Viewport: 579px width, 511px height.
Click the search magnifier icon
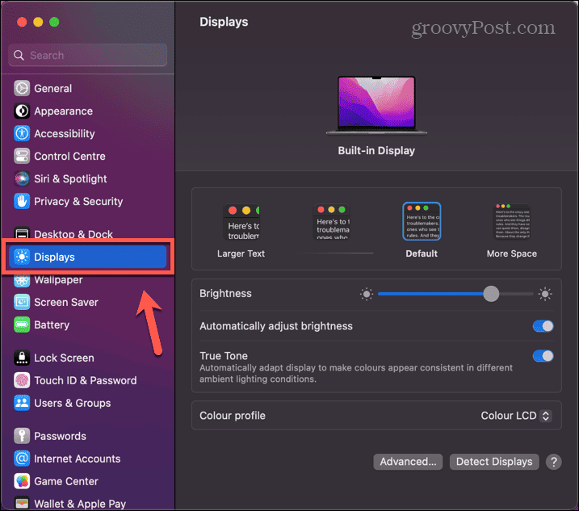click(19, 55)
